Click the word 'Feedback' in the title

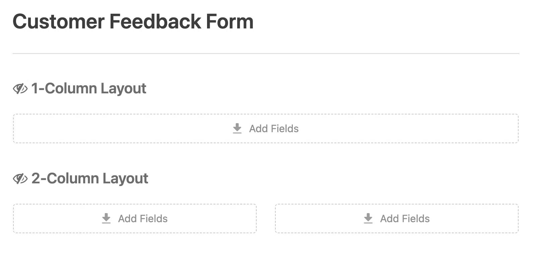point(155,22)
